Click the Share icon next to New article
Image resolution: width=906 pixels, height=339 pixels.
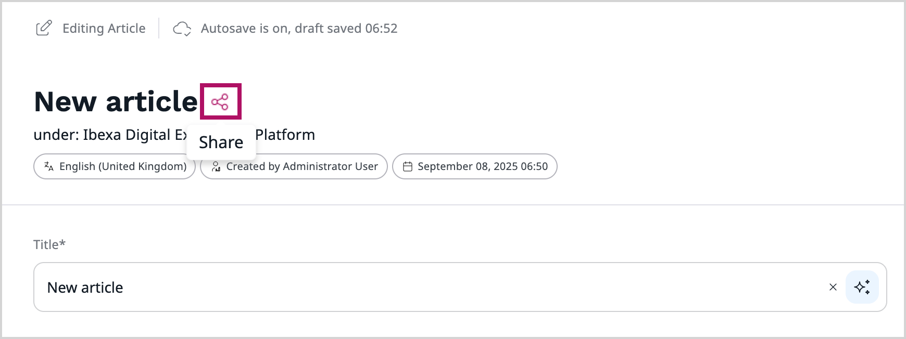pyautogui.click(x=220, y=102)
